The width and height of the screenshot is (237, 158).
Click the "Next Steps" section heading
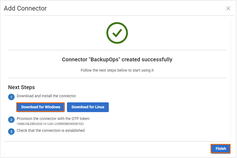(21, 87)
